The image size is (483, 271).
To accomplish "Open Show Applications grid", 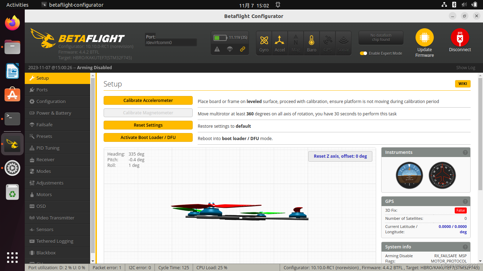I will [12, 257].
